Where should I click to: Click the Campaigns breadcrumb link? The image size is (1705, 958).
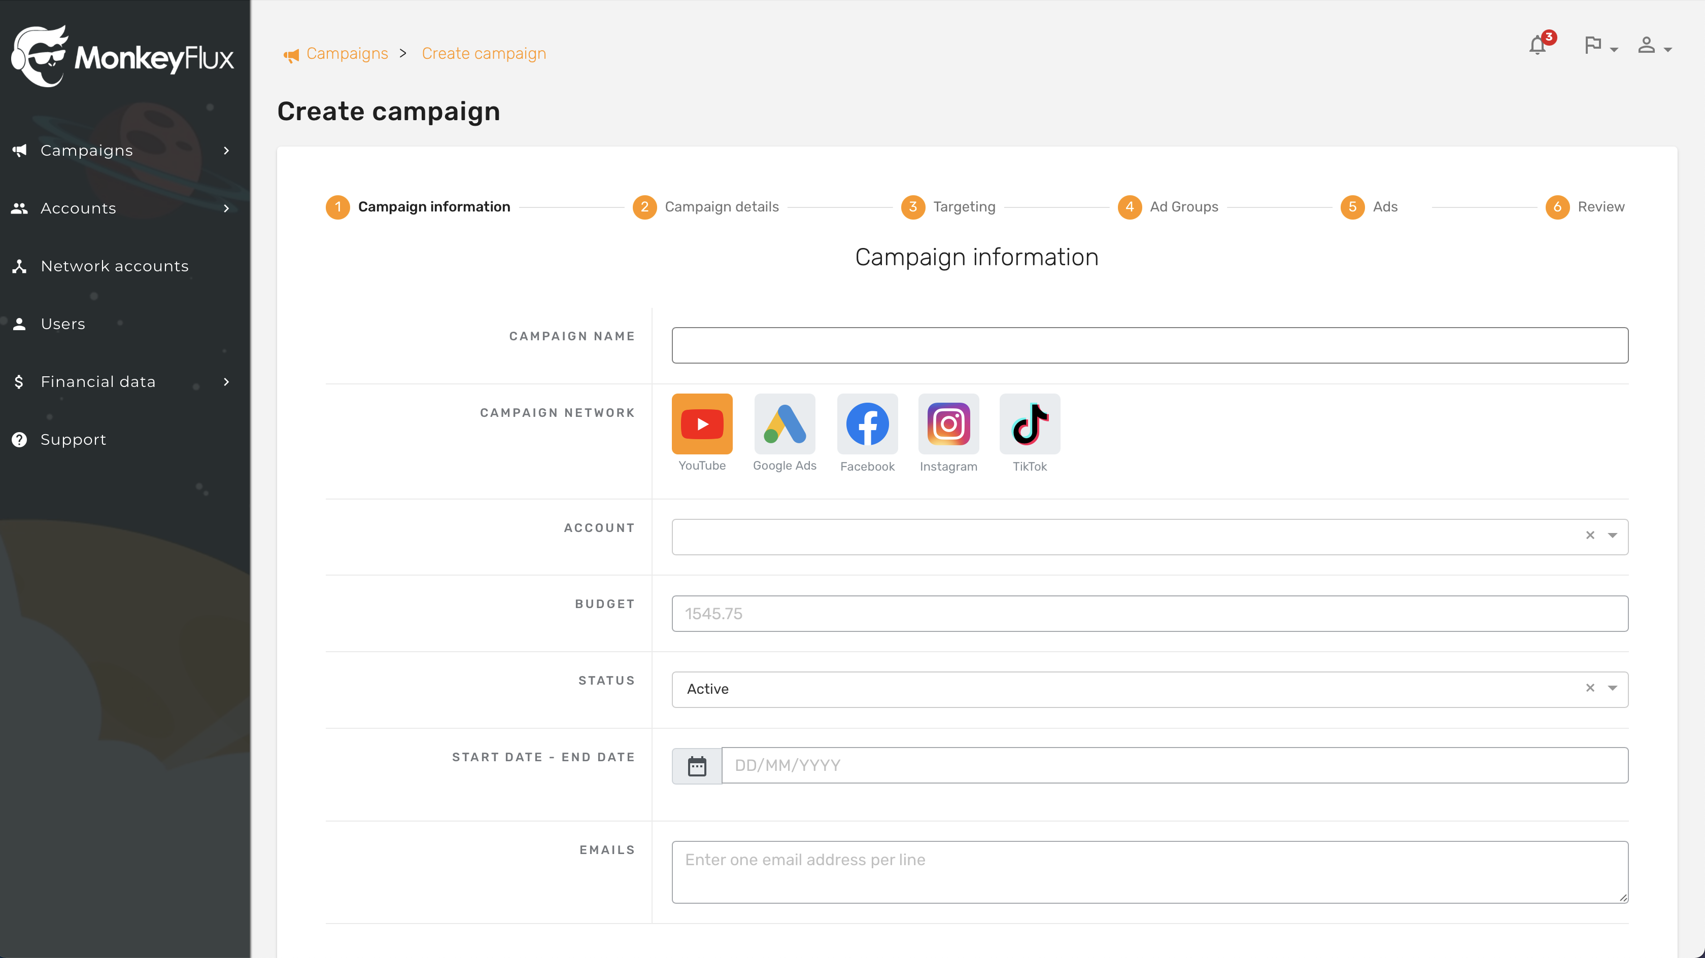347,54
